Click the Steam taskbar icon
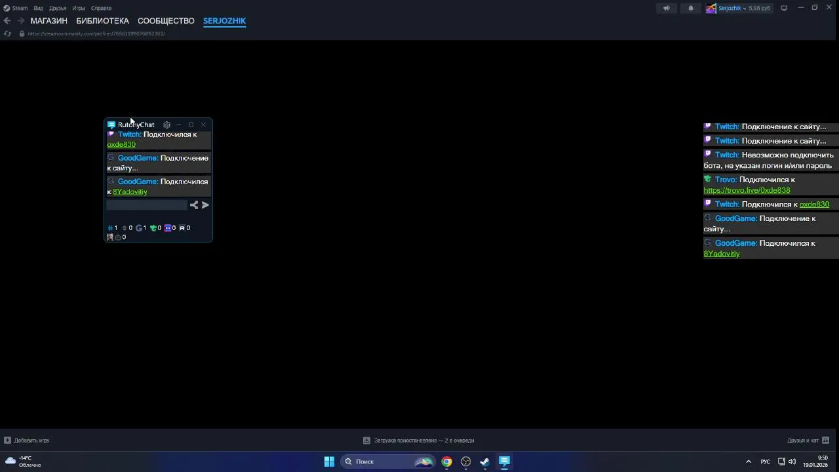The image size is (839, 472). coord(485,462)
